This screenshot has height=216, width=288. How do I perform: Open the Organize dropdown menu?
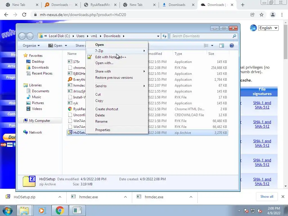pos(31,46)
